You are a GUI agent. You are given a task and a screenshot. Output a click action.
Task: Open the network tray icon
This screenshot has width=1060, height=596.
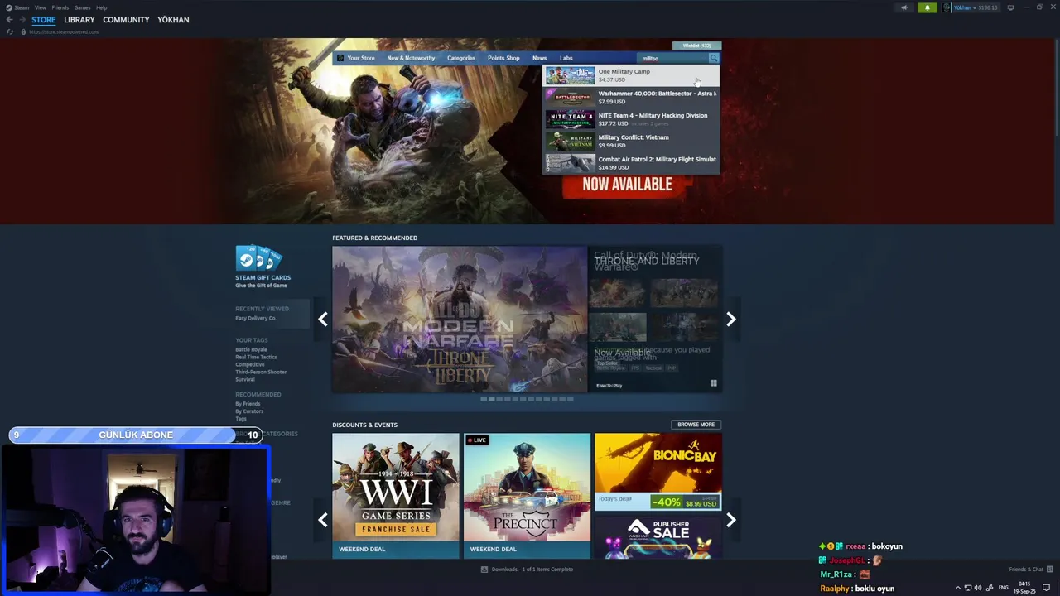(x=968, y=588)
